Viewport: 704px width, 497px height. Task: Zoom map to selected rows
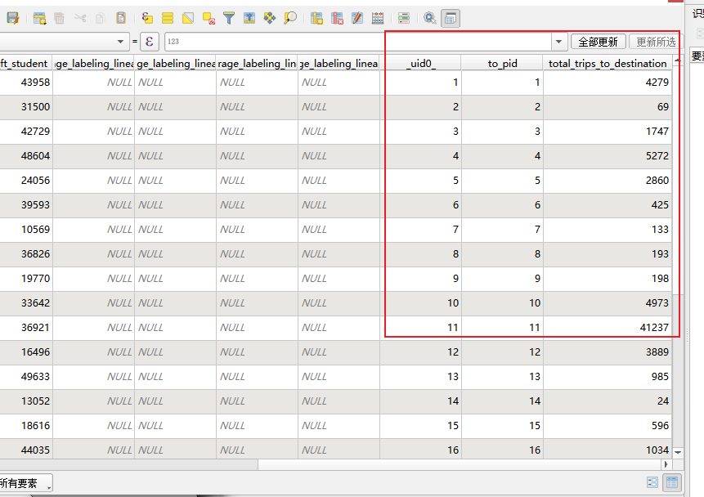[290, 18]
